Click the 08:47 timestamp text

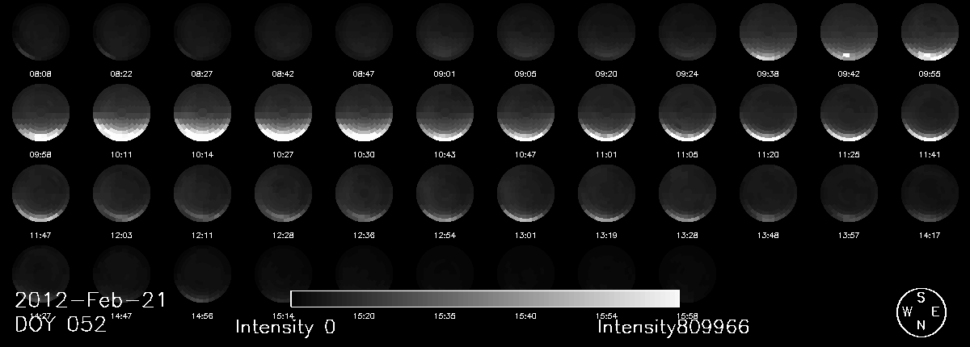364,73
